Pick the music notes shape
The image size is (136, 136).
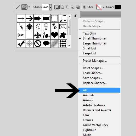[63, 18]
